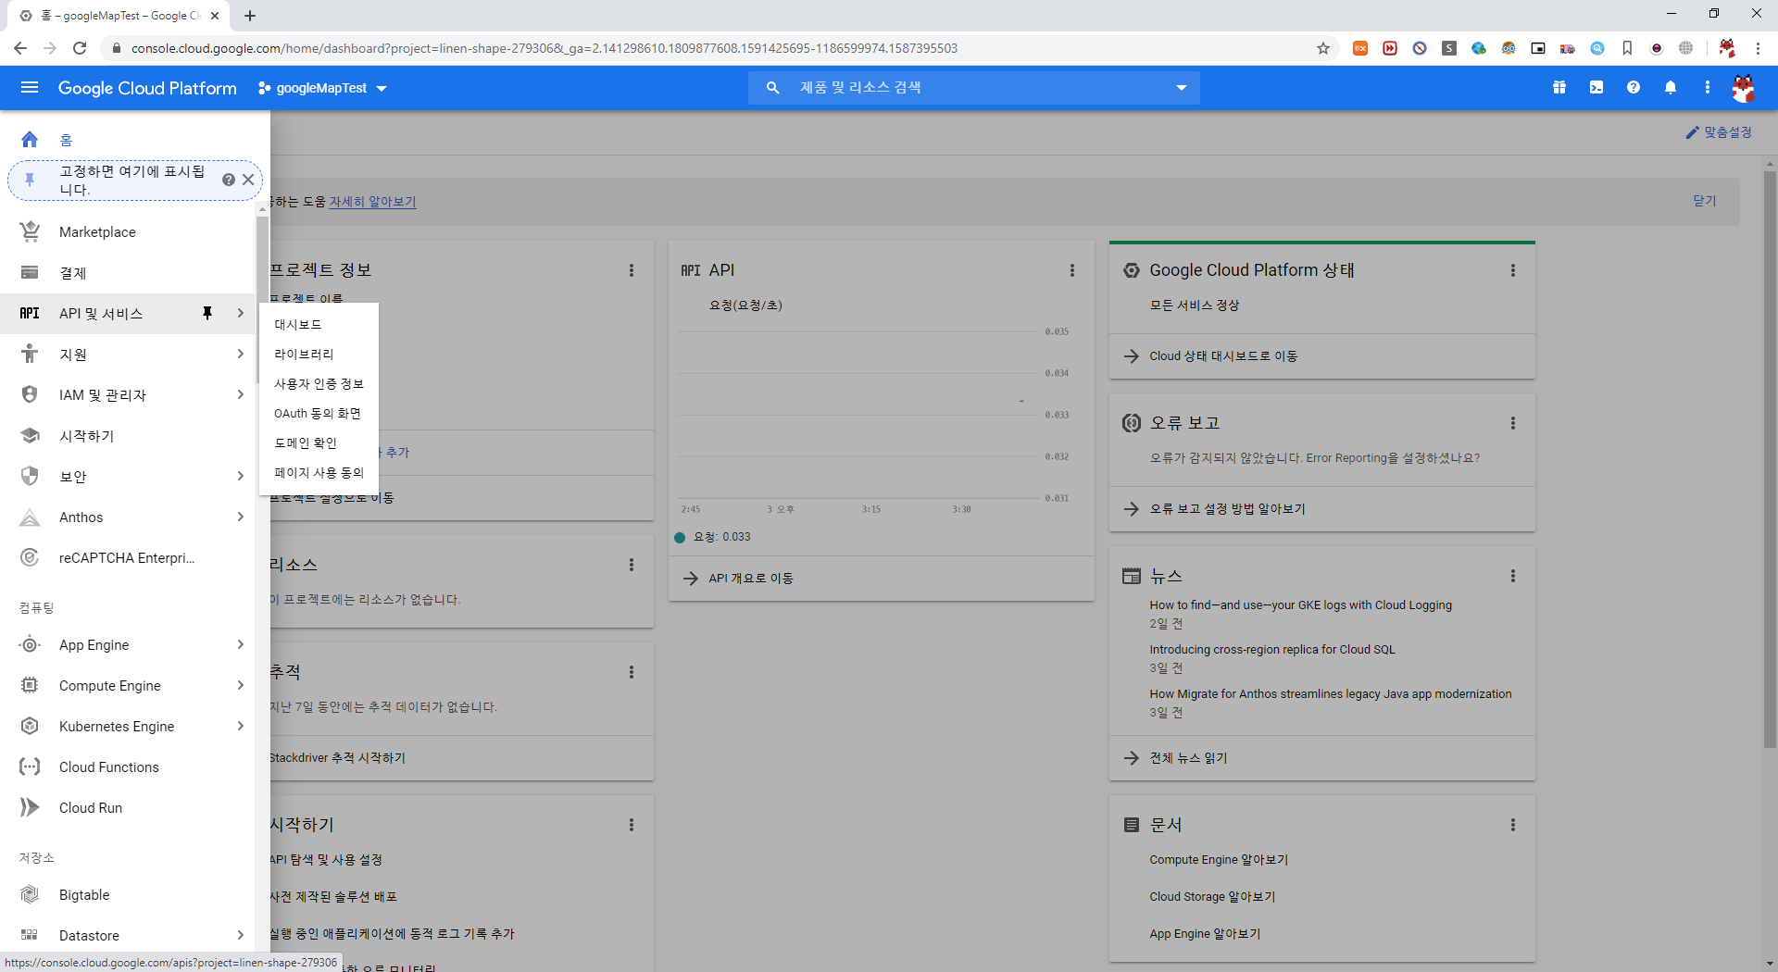This screenshot has height=972, width=1778.
Task: Click the Kubernetes Engine icon
Action: click(30, 727)
